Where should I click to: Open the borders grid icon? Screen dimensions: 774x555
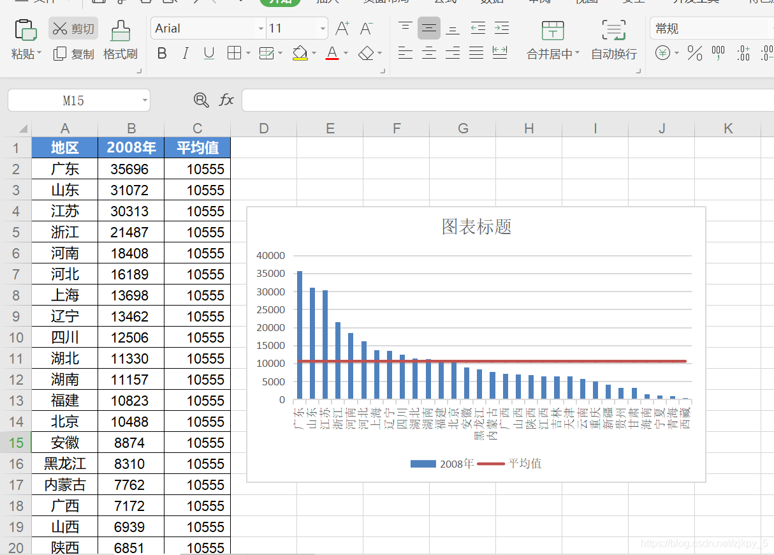pos(234,54)
